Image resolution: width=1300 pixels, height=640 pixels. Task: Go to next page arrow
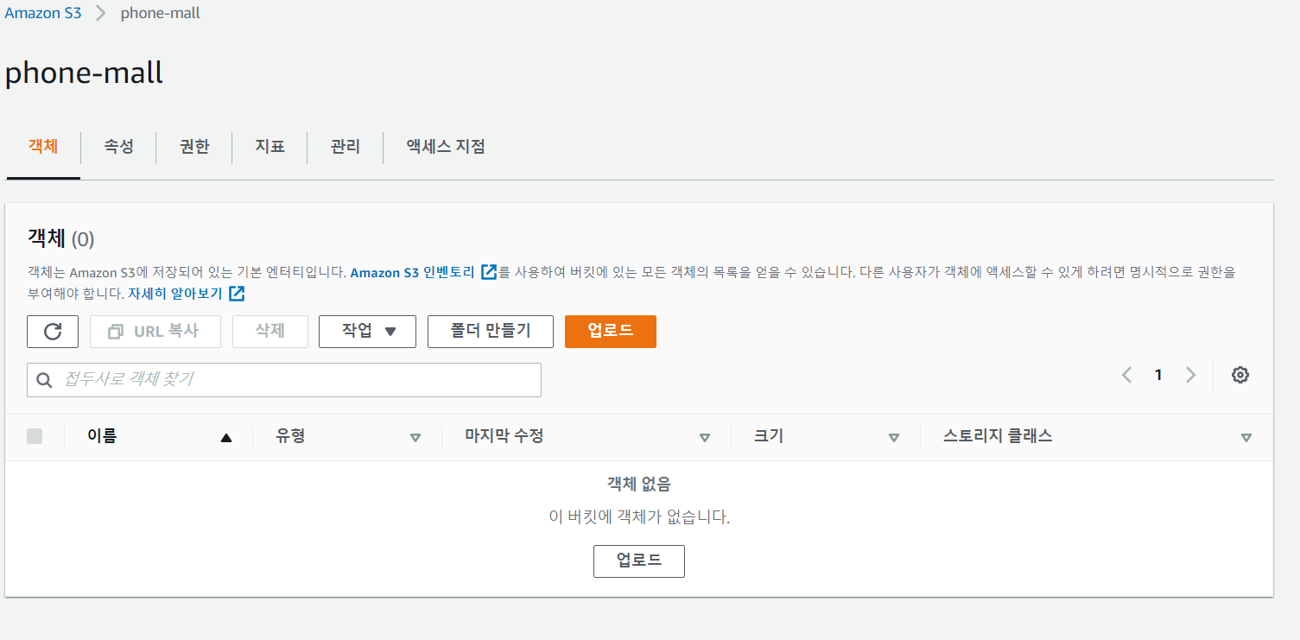[1191, 375]
